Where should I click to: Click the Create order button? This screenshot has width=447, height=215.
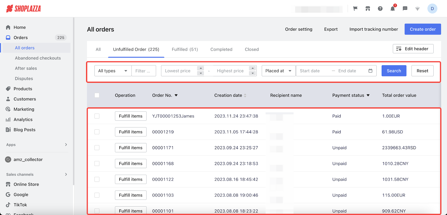click(423, 29)
